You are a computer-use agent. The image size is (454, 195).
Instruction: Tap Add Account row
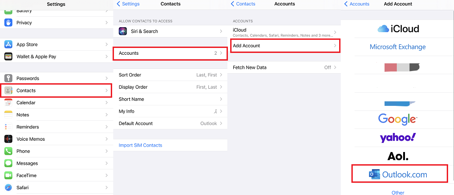(284, 46)
